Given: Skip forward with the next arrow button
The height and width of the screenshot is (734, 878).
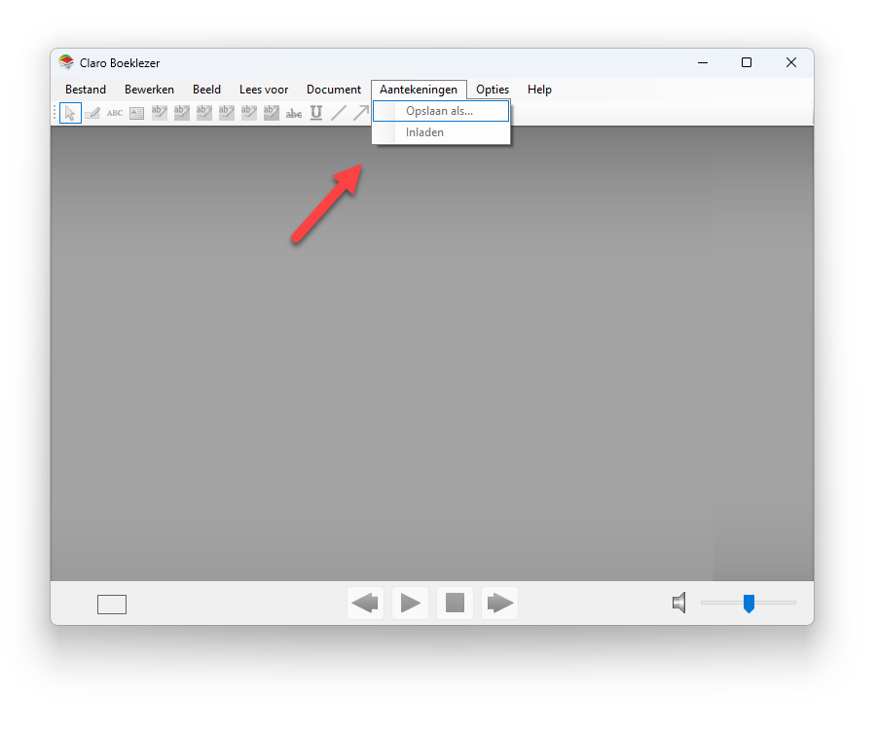Looking at the screenshot, I should click(x=500, y=604).
